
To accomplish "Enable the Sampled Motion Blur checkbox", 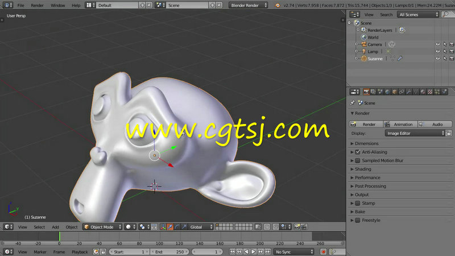I will pyautogui.click(x=358, y=160).
